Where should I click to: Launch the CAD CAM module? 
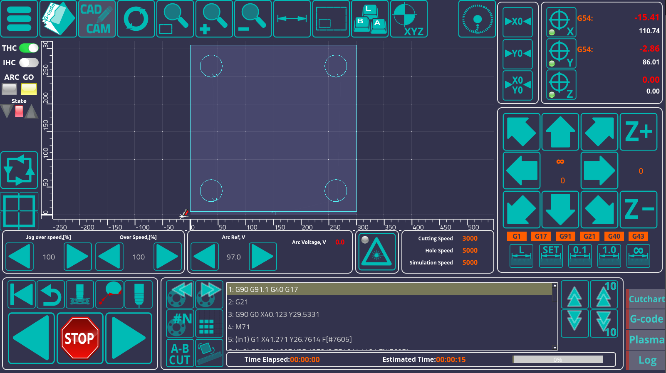click(97, 19)
